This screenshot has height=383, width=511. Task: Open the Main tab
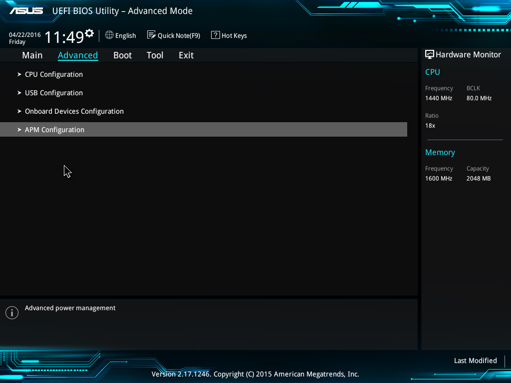(x=32, y=55)
